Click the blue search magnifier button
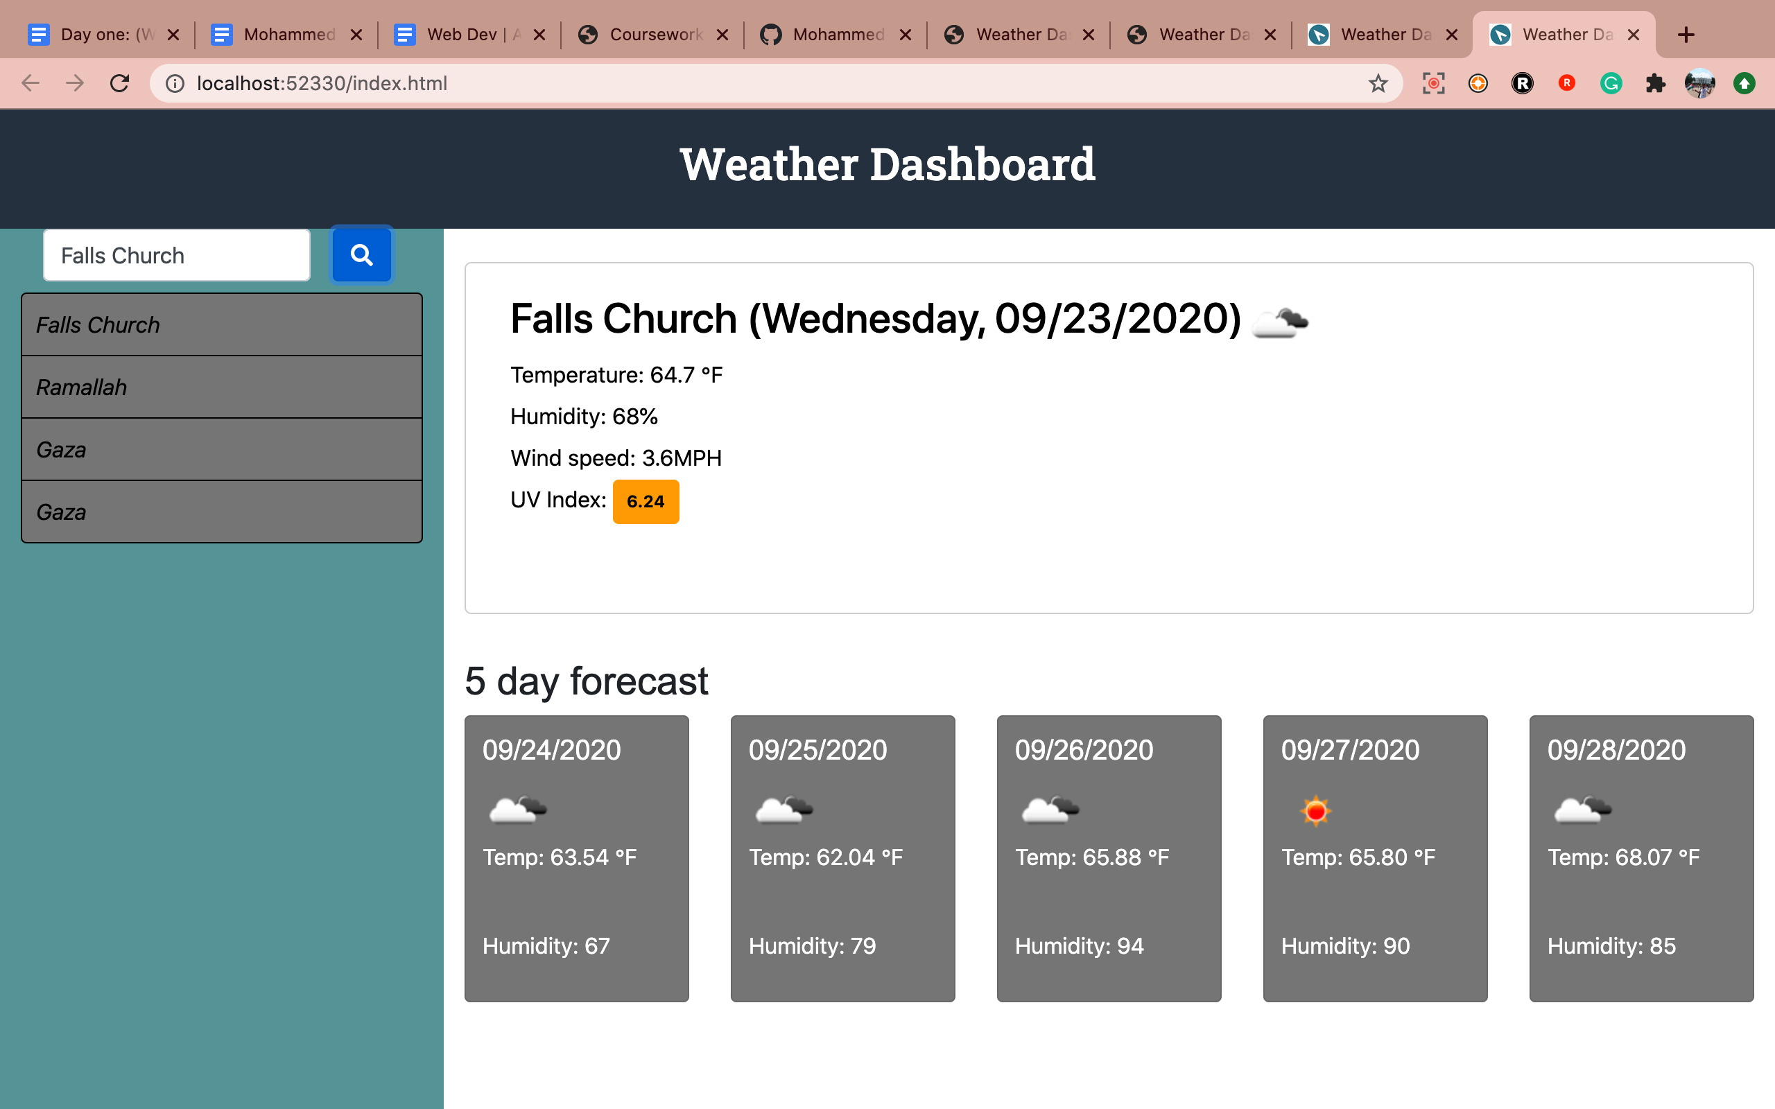 coord(362,254)
